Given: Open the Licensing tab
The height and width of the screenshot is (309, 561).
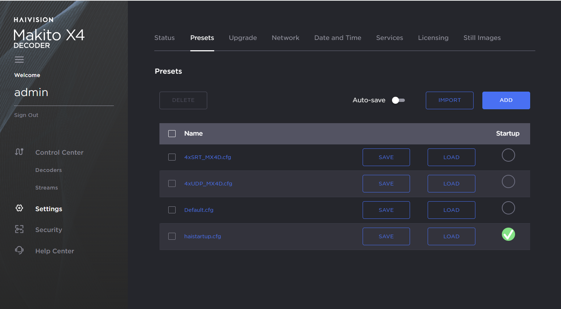Looking at the screenshot, I should (433, 38).
